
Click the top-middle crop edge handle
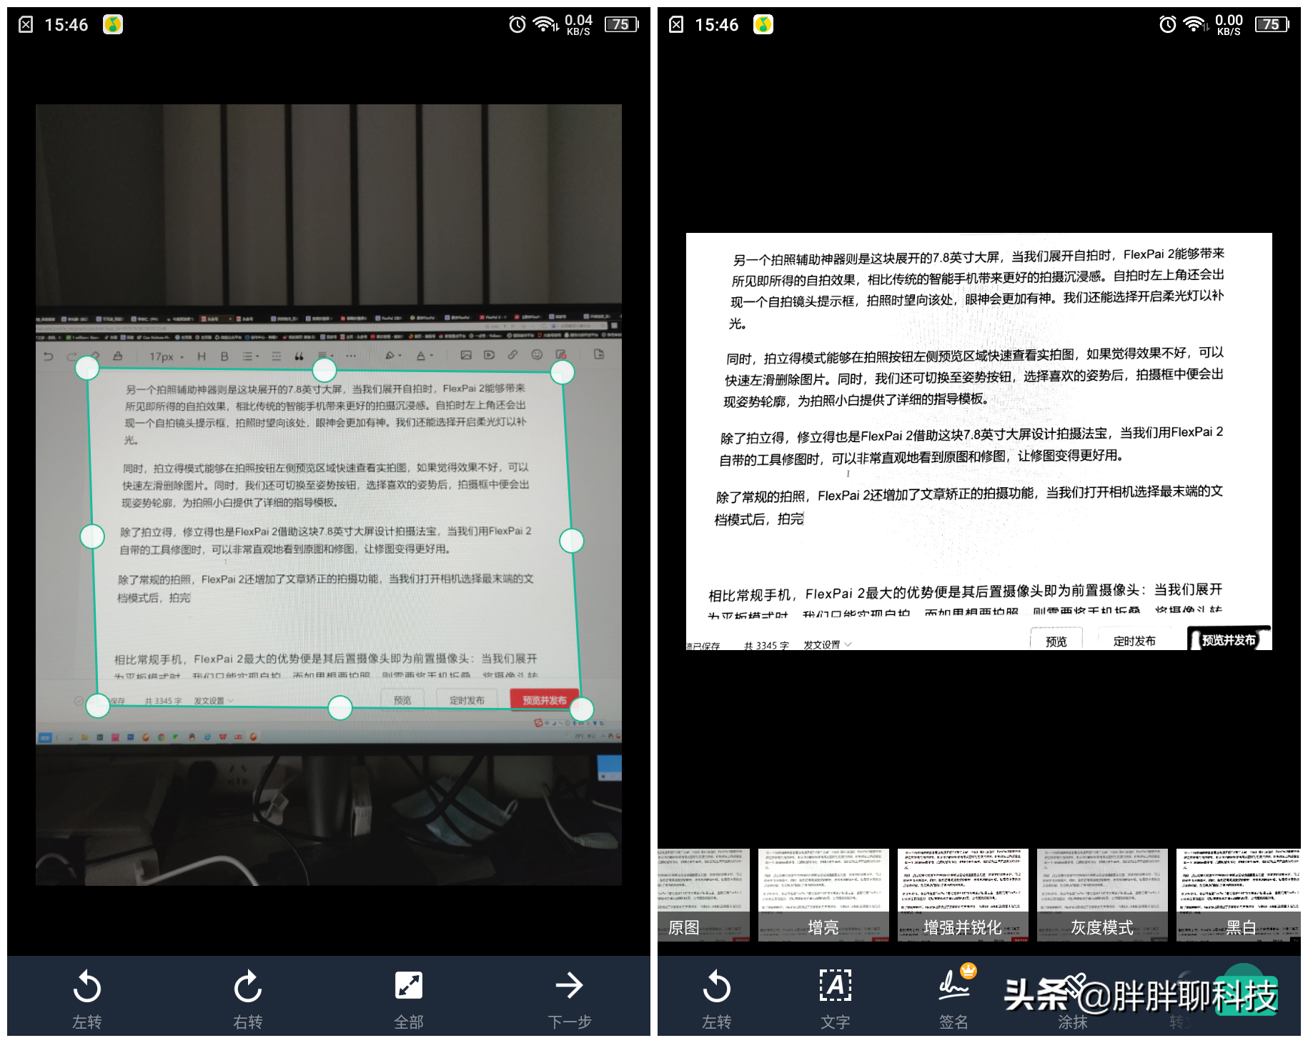324,370
